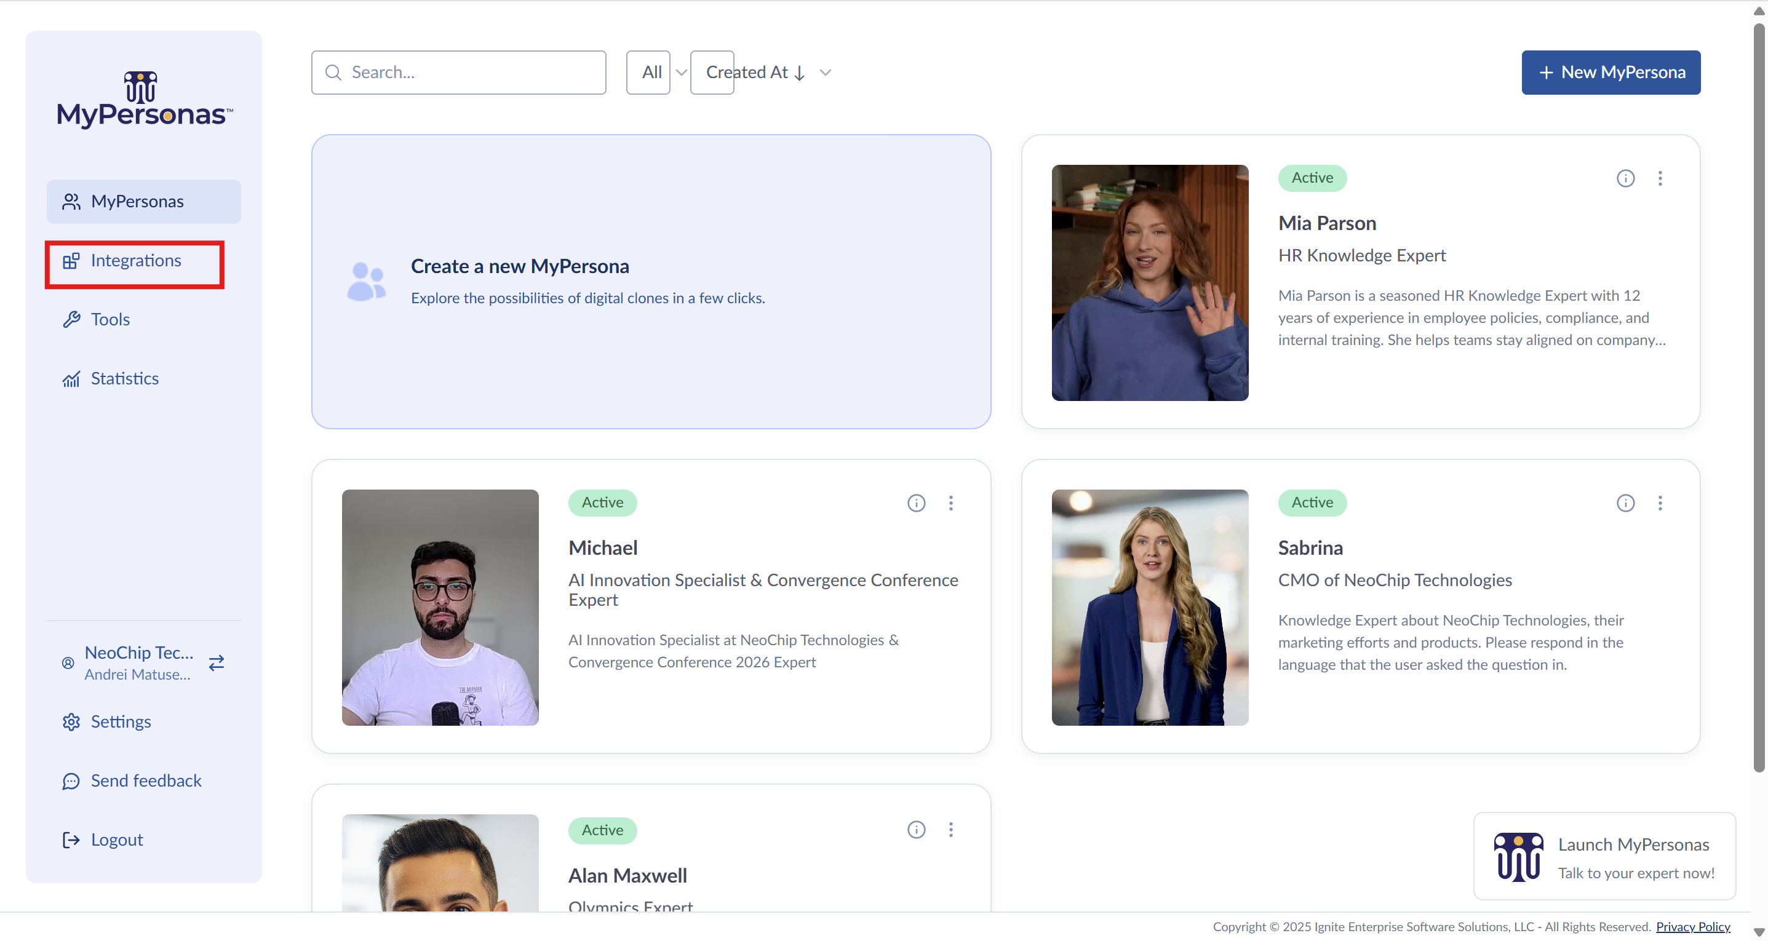Click Sabrina's Knowledge Expert description text

pyautogui.click(x=1450, y=643)
